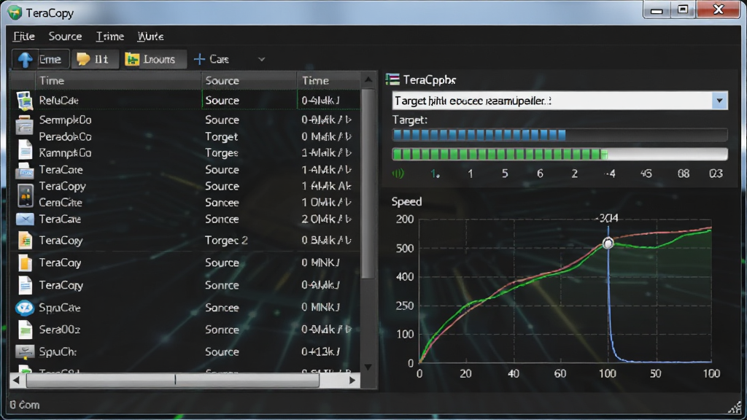The width and height of the screenshot is (747, 420).
Task: Click the Target combo box text field
Action: tap(551, 101)
